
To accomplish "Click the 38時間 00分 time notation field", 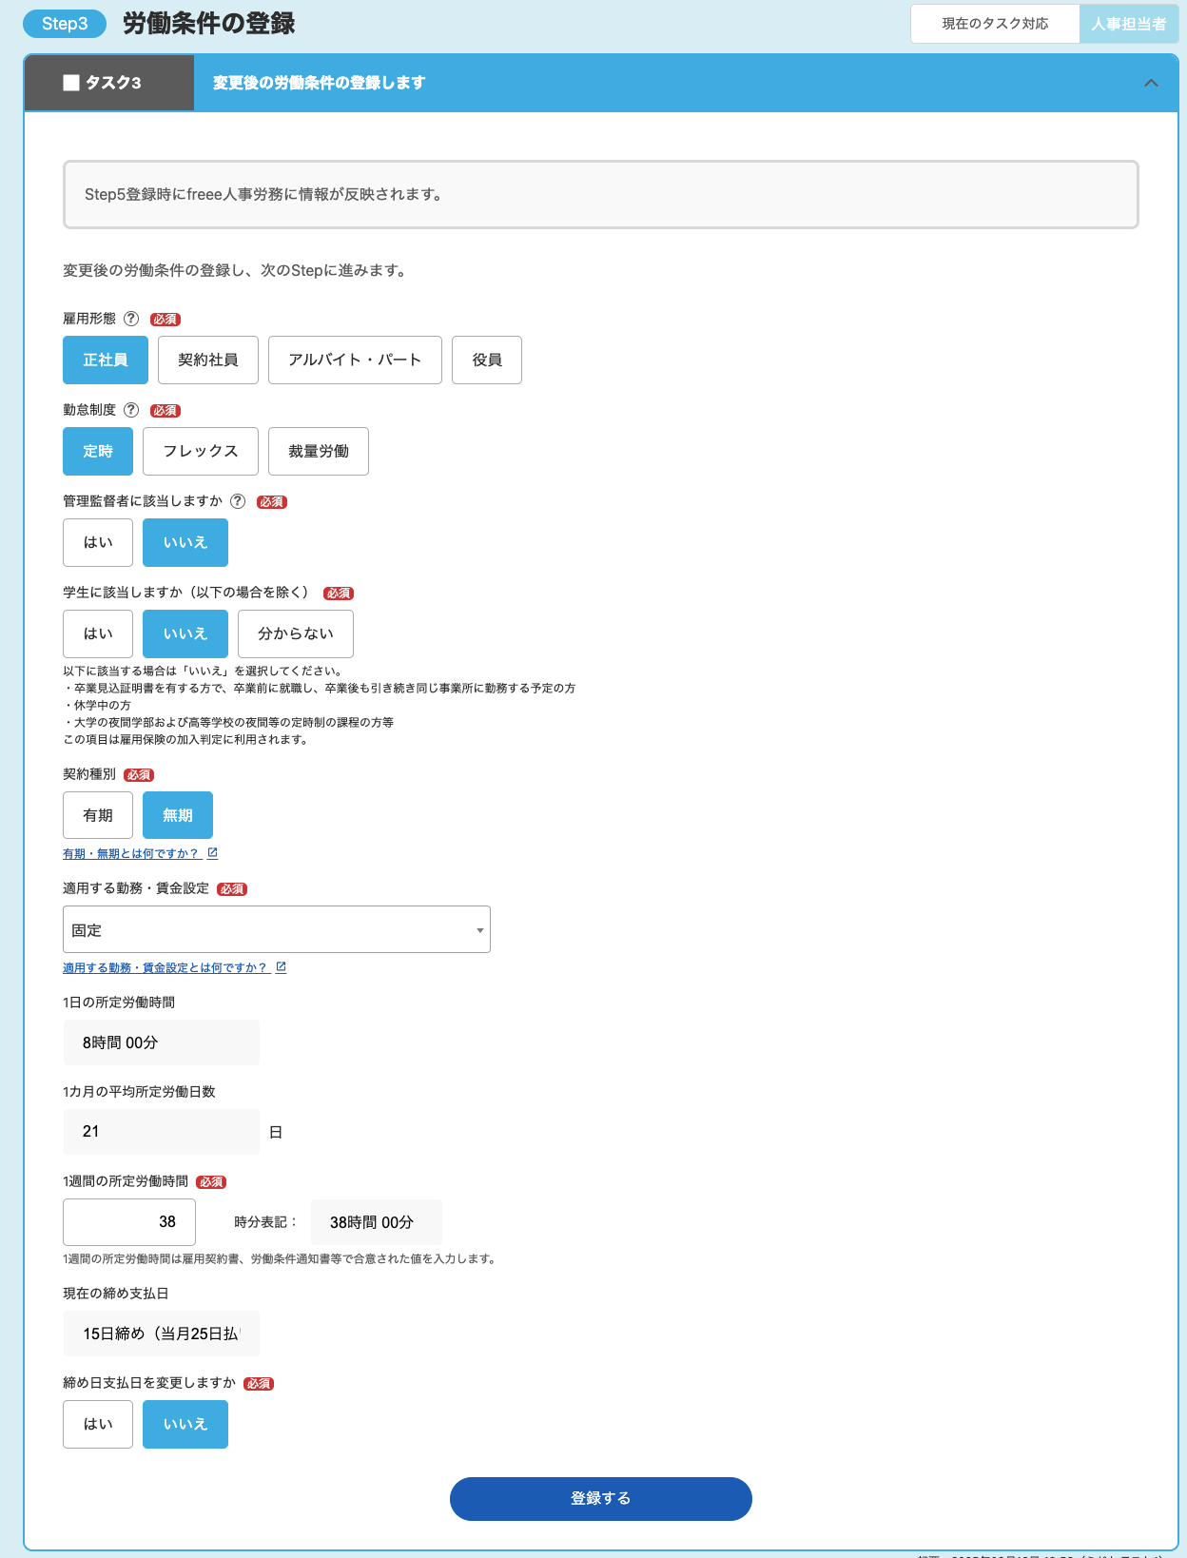I will coord(377,1222).
